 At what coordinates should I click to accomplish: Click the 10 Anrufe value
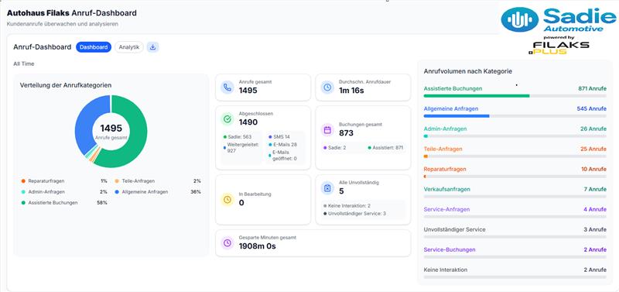pyautogui.click(x=593, y=169)
